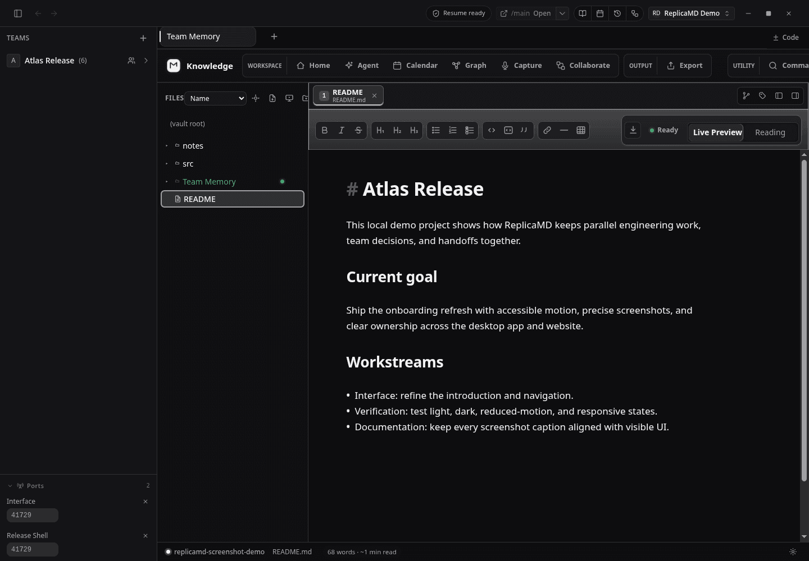Viewport: 809px width, 561px height.
Task: Insert a numbered list
Action: [x=453, y=130]
